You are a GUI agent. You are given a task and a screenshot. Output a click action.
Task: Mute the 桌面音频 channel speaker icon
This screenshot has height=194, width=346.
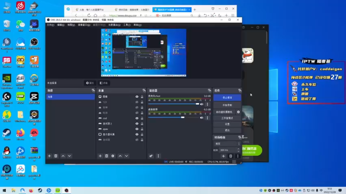[202, 118]
